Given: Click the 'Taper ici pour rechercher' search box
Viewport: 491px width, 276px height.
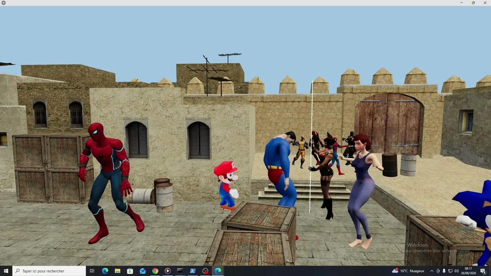Looking at the screenshot, I should click(49, 271).
